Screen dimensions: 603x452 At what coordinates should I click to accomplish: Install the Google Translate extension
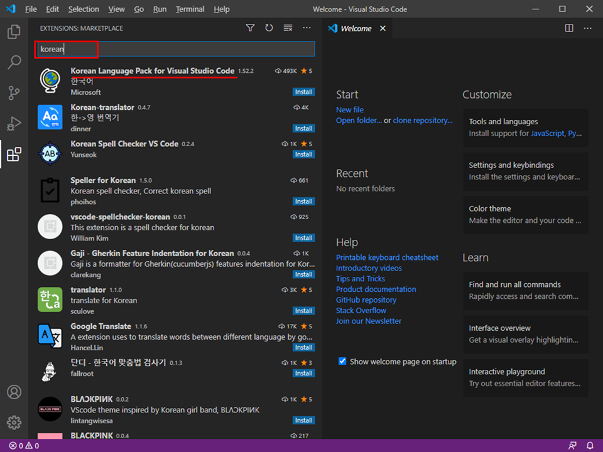point(303,347)
